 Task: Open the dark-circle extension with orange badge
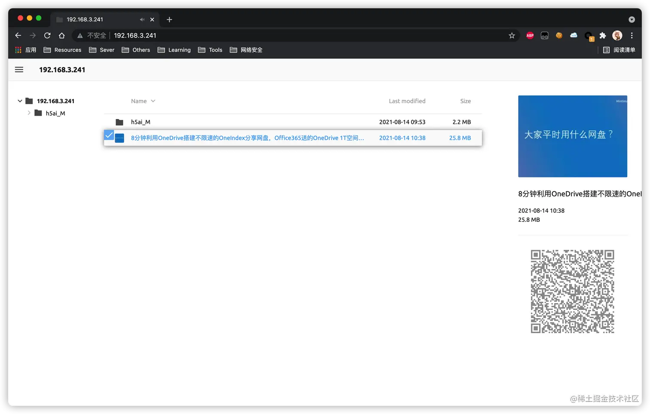(x=589, y=36)
